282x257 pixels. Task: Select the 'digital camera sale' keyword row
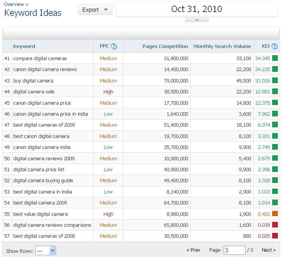34,91
